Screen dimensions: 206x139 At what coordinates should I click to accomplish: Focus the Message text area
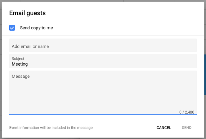pos(103,92)
